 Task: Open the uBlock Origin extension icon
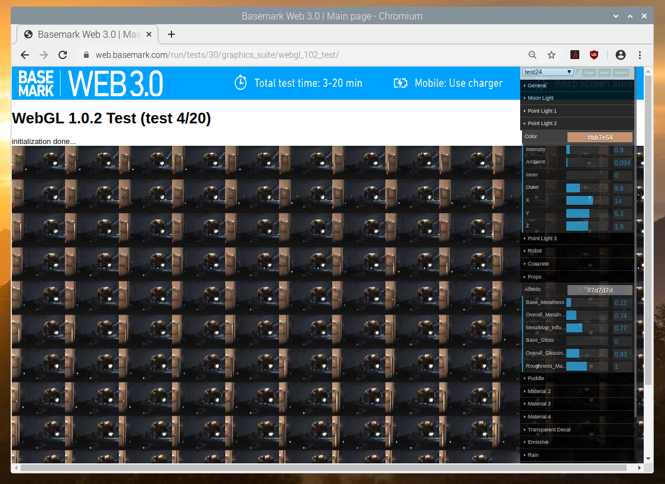tap(594, 55)
